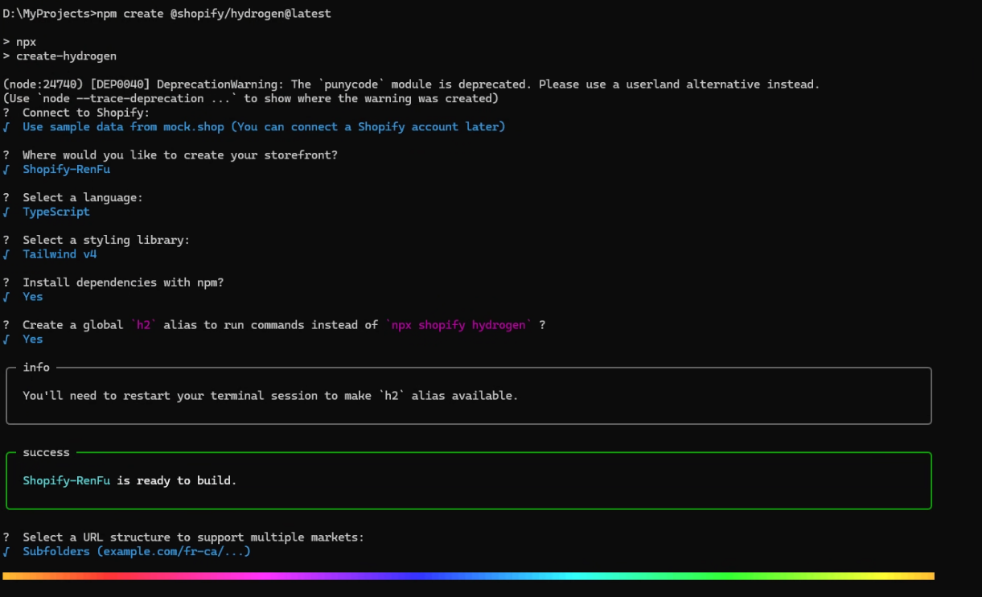Click 'Shopify-RenFu is ready to build.' message

click(x=129, y=481)
